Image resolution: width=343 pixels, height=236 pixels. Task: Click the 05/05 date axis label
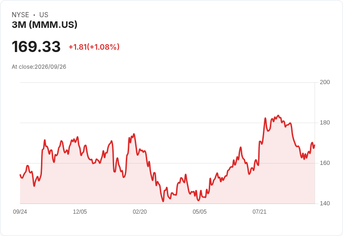point(199,211)
